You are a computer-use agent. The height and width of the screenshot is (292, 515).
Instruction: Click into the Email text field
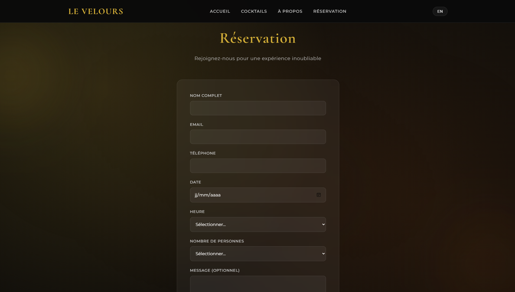point(258,137)
